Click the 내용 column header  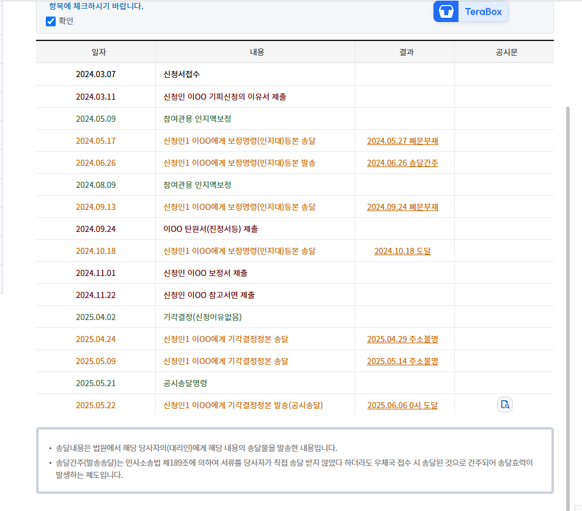[x=257, y=52]
